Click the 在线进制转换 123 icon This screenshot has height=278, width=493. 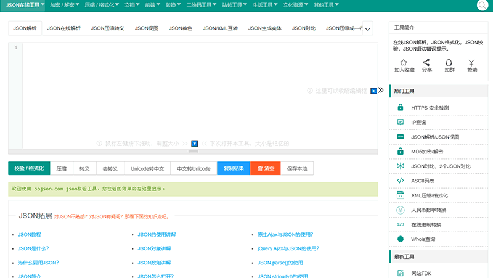tap(400, 224)
